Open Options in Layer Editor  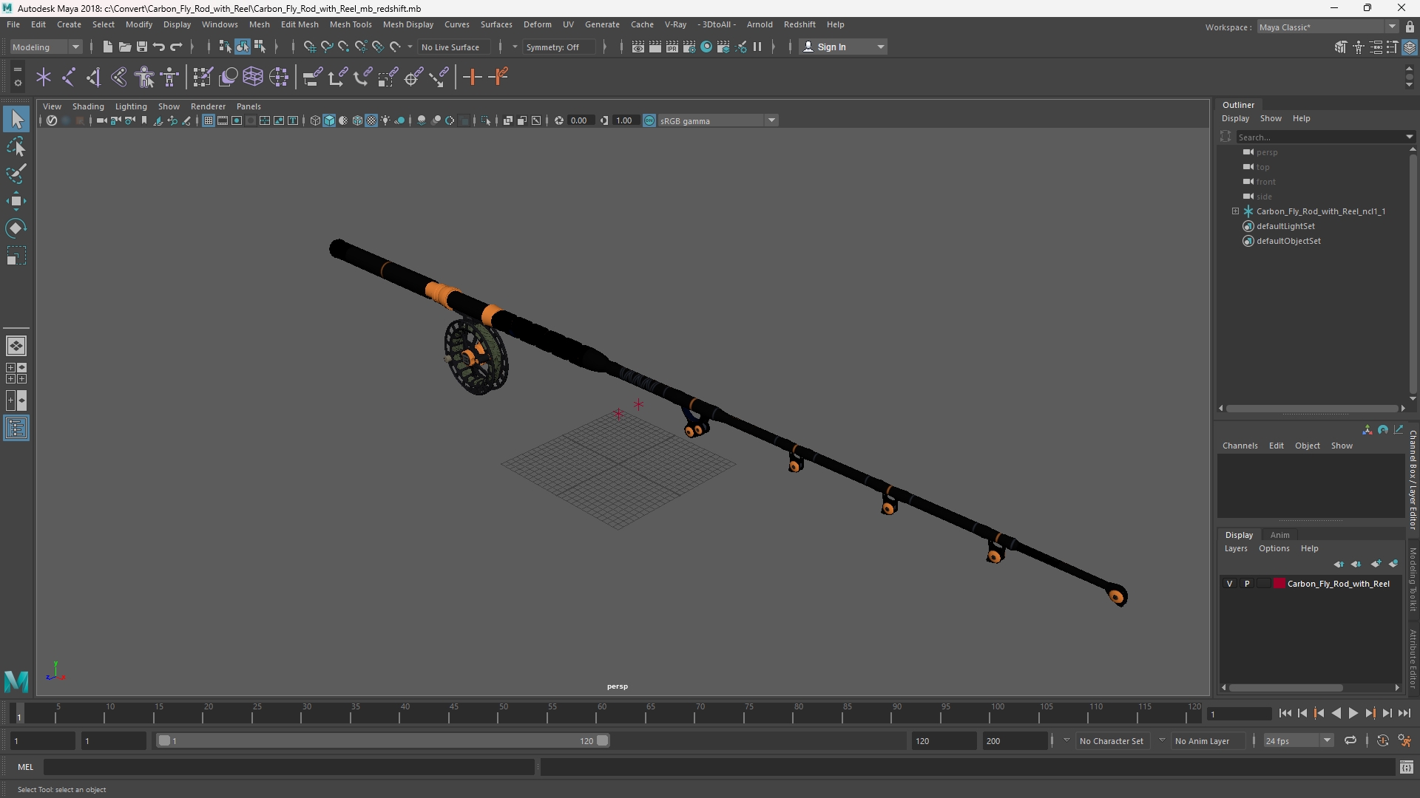(x=1274, y=548)
